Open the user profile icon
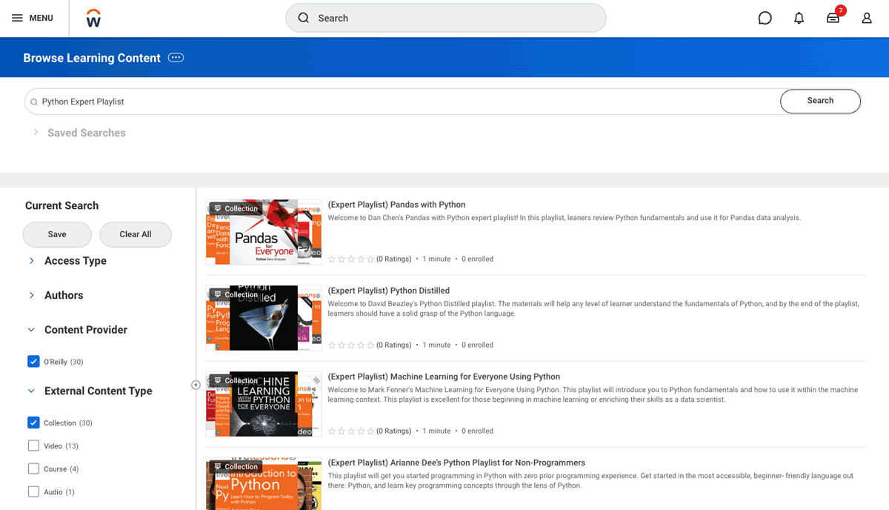The width and height of the screenshot is (889, 510). [x=867, y=18]
